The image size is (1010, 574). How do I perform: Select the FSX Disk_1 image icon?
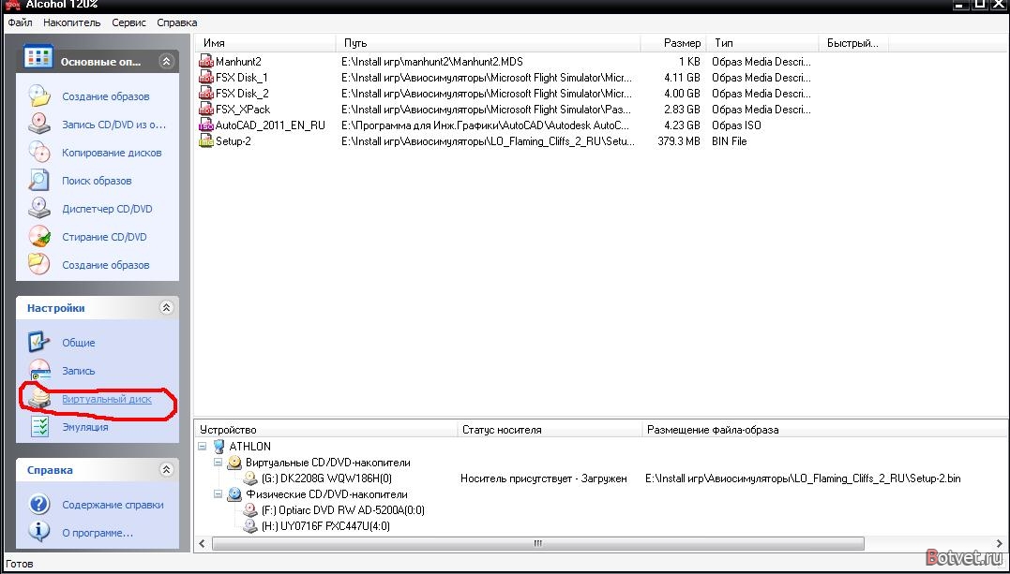(x=205, y=78)
